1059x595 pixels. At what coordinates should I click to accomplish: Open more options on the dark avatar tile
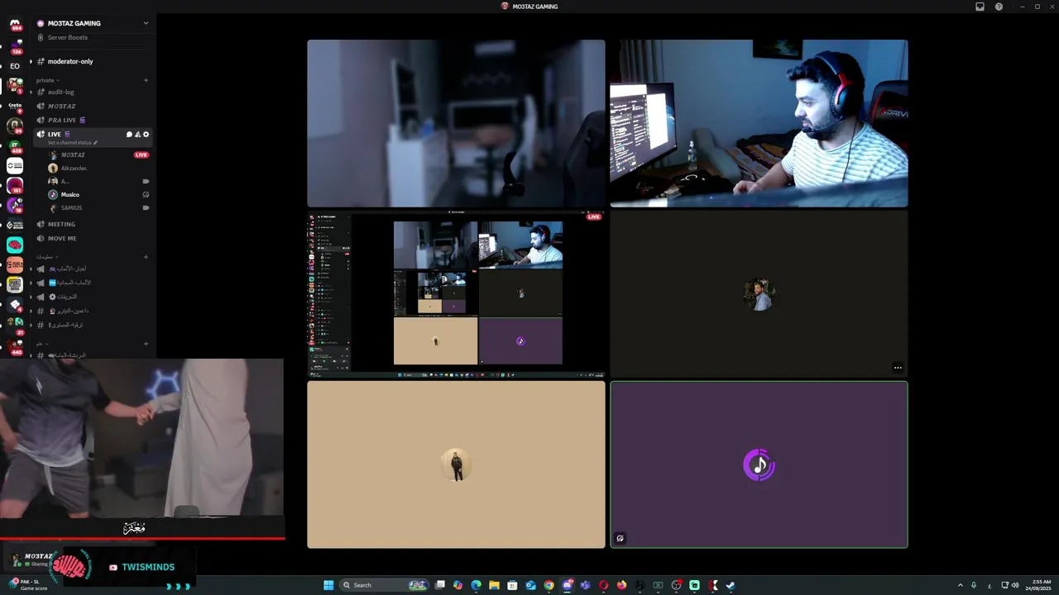898,368
